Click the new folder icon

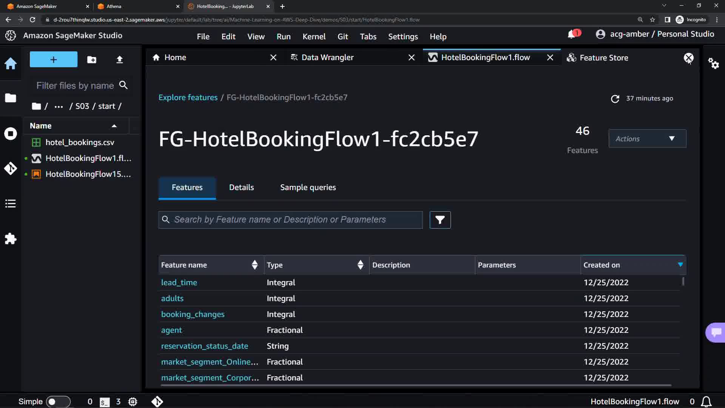tap(92, 60)
